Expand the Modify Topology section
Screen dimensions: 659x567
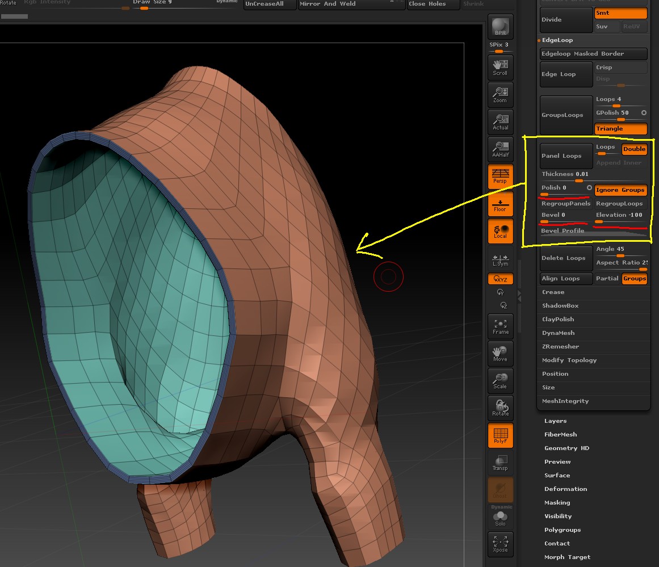(x=569, y=360)
